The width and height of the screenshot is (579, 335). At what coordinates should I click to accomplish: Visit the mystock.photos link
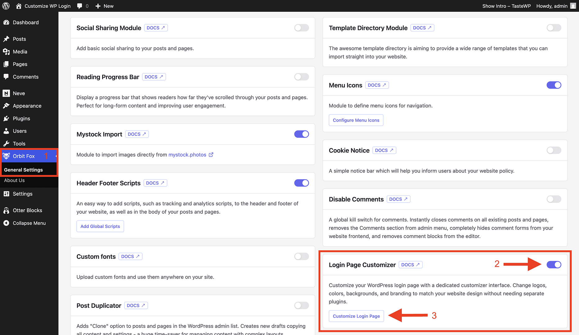[x=187, y=154]
